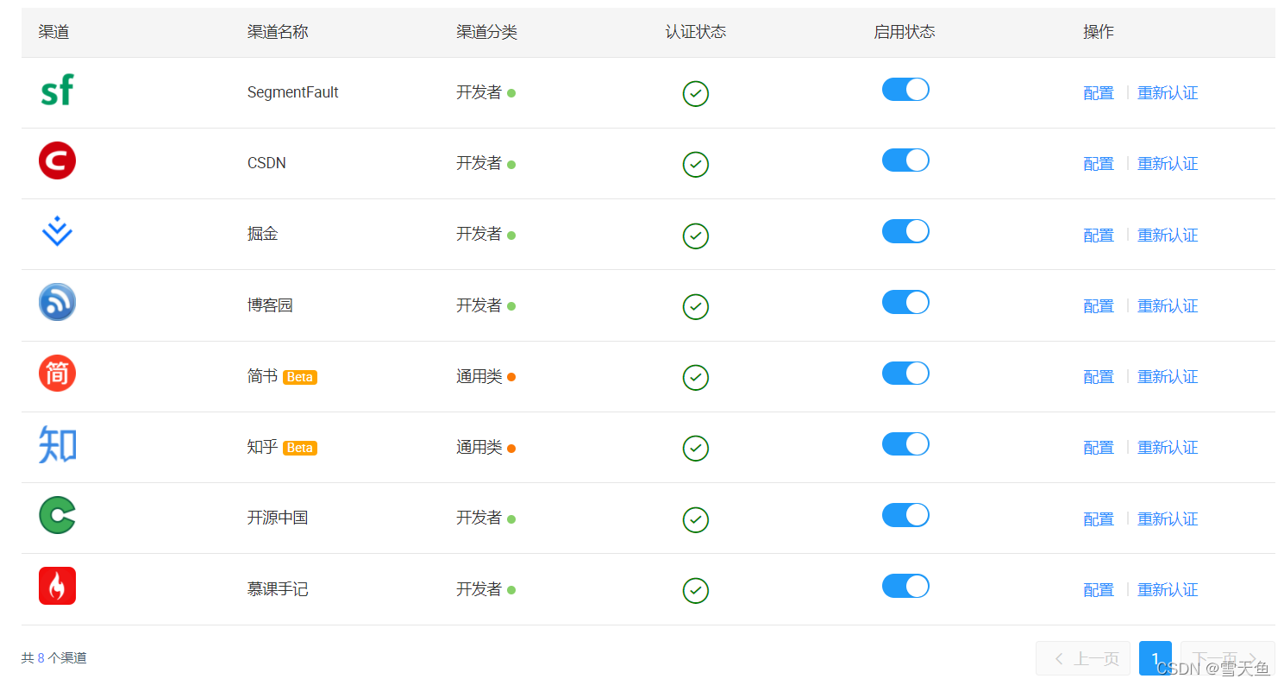Click CSDN's green authentication check icon

point(696,164)
